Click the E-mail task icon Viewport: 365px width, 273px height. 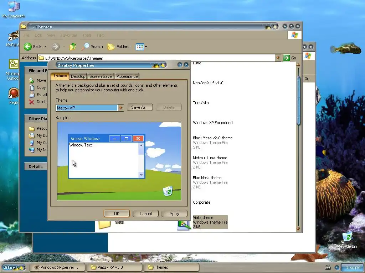click(x=32, y=95)
